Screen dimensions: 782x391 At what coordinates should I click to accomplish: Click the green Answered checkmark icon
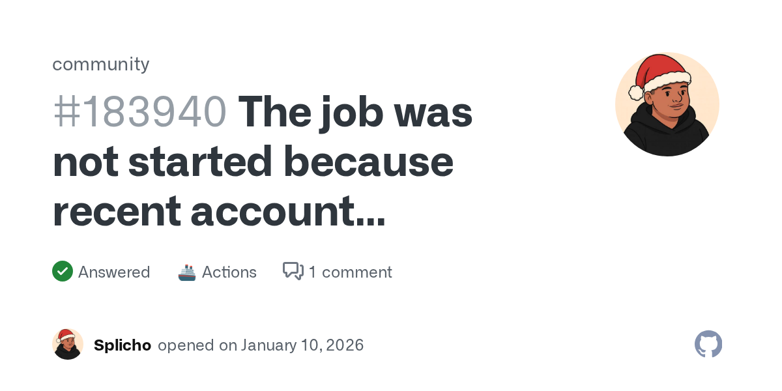[63, 272]
